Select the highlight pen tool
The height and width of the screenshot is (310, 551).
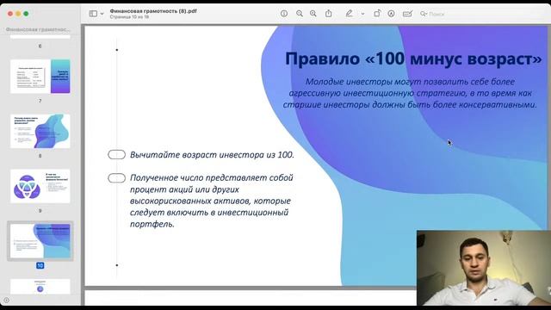tap(349, 14)
